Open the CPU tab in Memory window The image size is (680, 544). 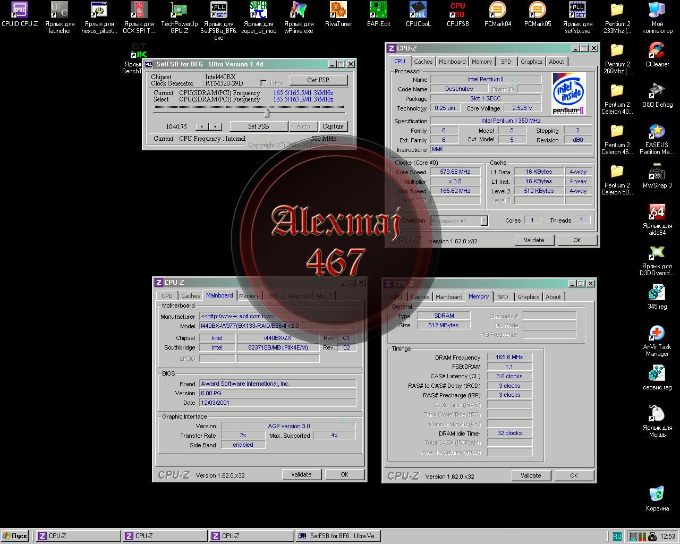[x=397, y=297]
